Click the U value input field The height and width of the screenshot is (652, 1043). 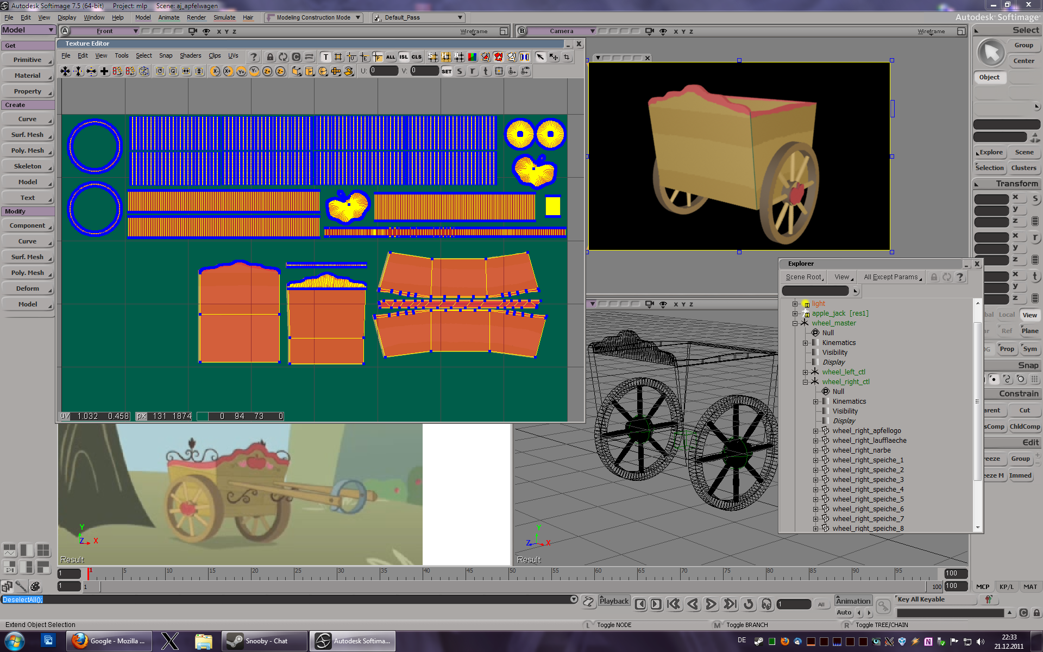(x=384, y=71)
